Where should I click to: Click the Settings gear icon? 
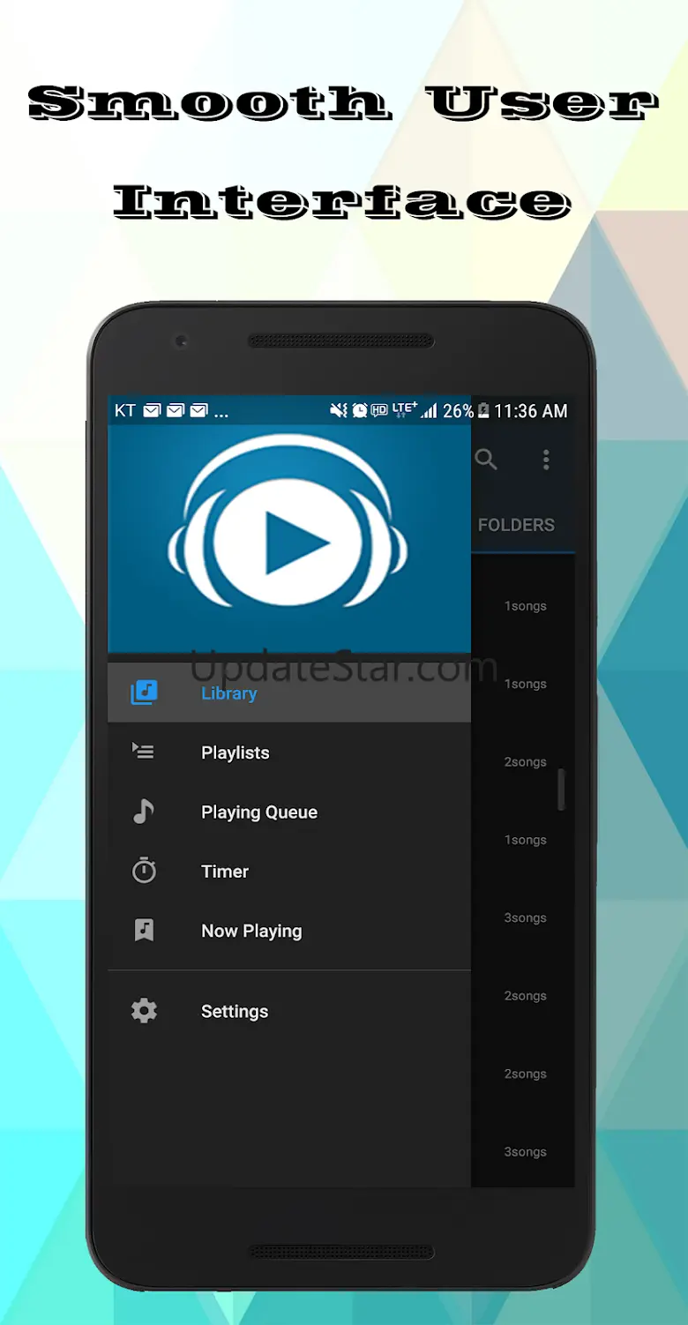click(x=144, y=1011)
